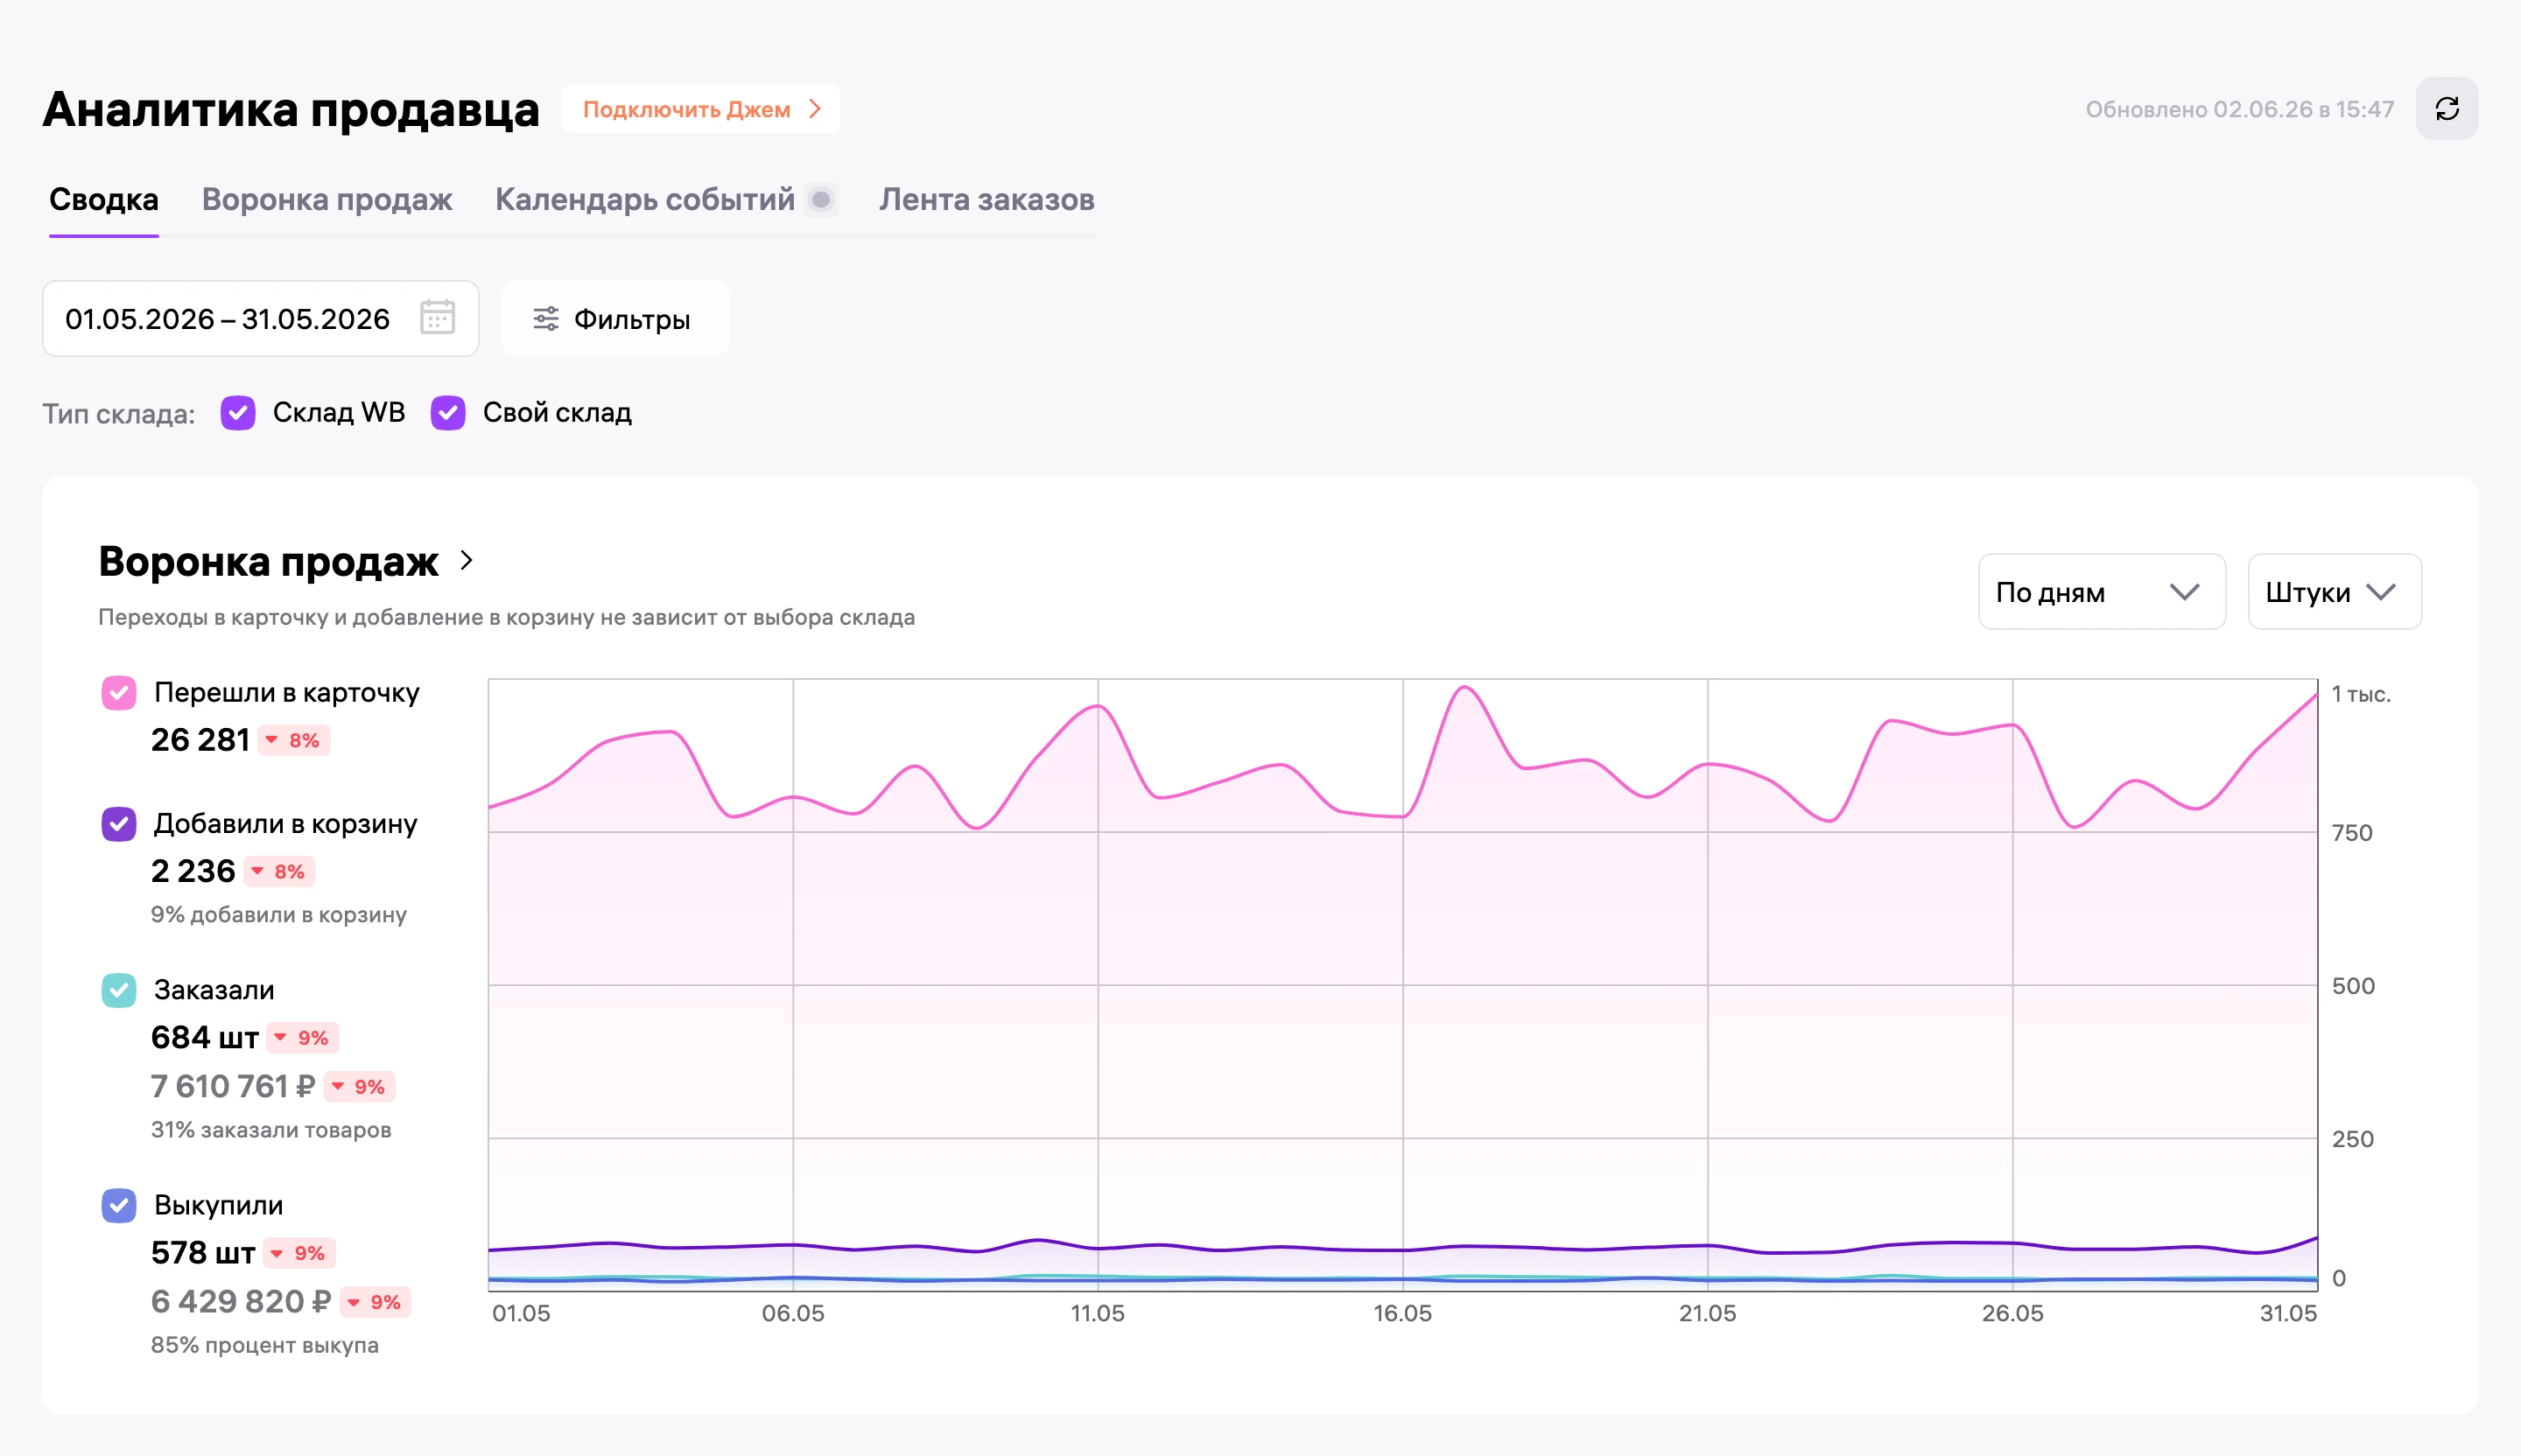Click the 26 281 card views value
The image size is (2521, 1456).
coord(200,740)
